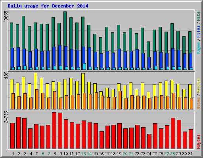Click day 17 on the x-axis

coord(107,154)
